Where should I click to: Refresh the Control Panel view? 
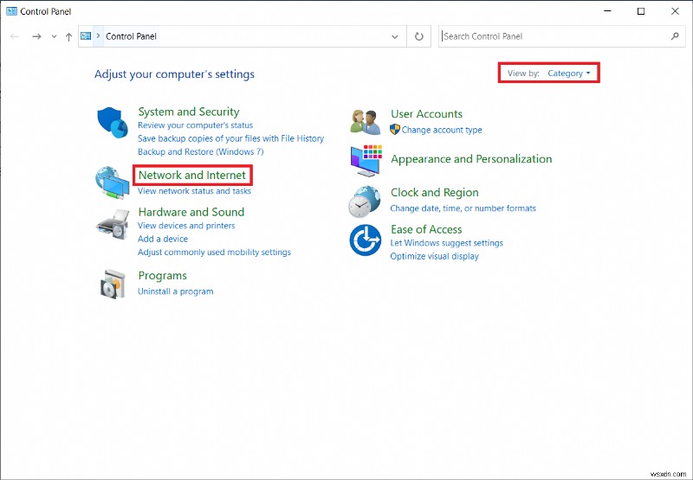coord(419,36)
